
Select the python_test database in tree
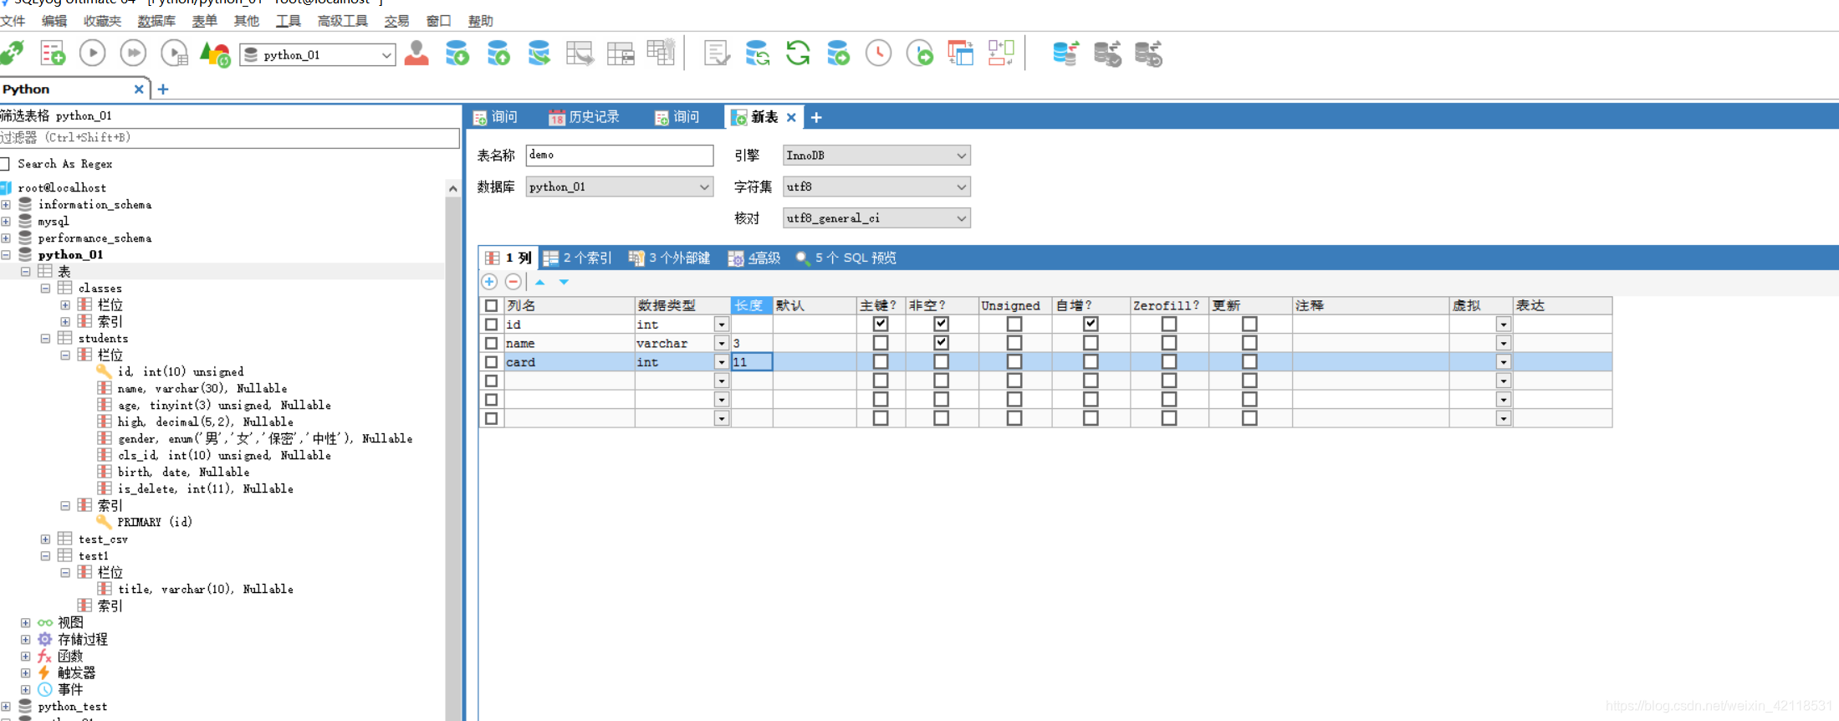tap(72, 706)
